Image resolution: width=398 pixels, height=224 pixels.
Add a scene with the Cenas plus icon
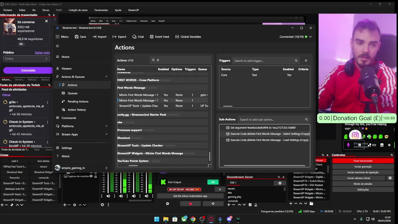(2, 205)
